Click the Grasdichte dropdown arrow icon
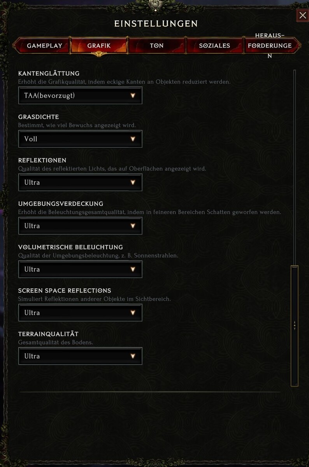Viewport: 309px width, 467px height. (133, 139)
